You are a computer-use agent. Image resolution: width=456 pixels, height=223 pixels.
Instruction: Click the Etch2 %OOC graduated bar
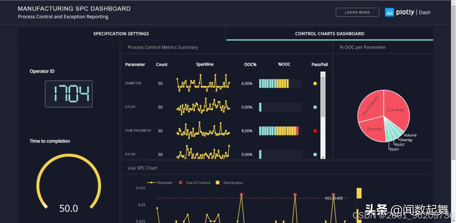280,154
